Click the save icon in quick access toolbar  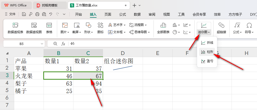[x=24, y=14]
